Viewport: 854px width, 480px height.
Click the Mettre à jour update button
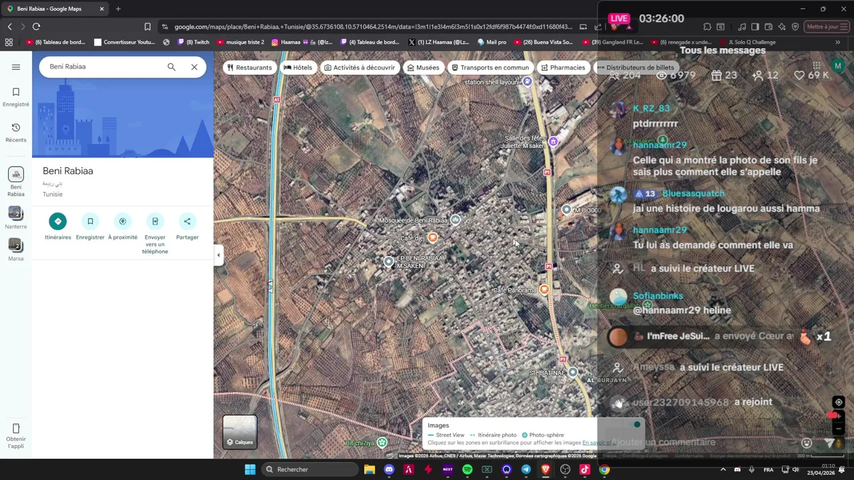pyautogui.click(x=825, y=27)
